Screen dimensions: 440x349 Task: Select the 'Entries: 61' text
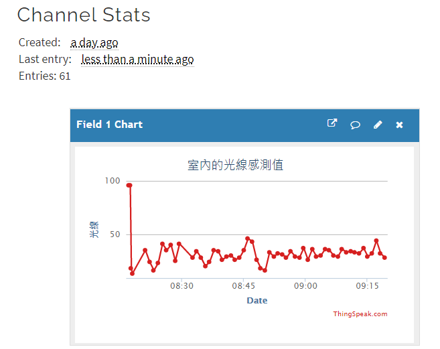45,76
